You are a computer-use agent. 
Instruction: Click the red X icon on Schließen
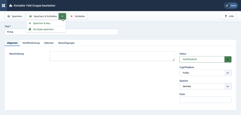coord(71,16)
